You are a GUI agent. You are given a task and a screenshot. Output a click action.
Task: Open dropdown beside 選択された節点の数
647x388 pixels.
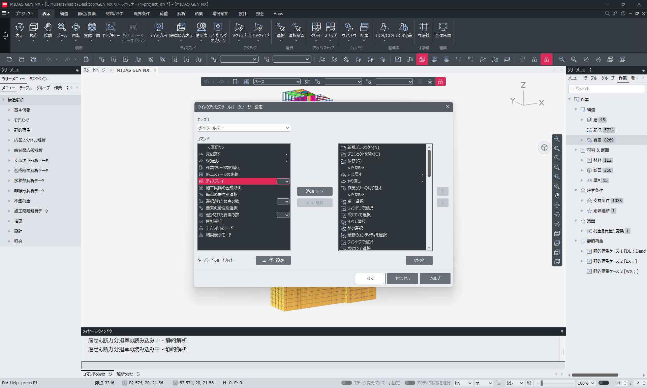click(x=283, y=201)
